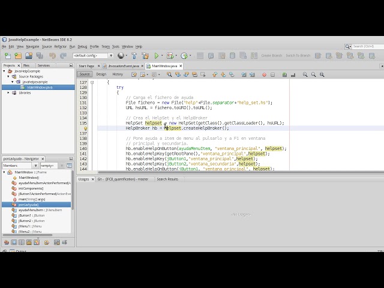The width and height of the screenshot is (384, 288).
Task: Open the default config dropdown
Action: click(111, 56)
